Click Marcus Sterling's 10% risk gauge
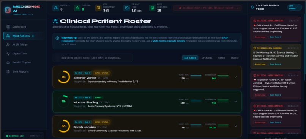 pyautogui.click(x=64, y=102)
